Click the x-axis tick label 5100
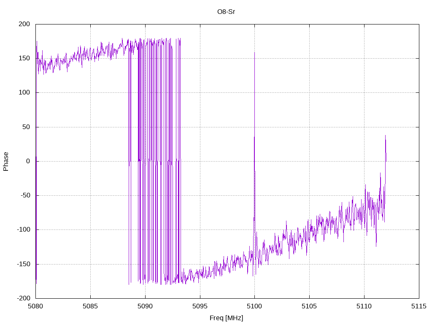This screenshot has height=324, width=432. pos(254,306)
